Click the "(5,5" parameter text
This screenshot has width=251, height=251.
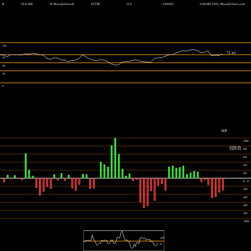click(129, 4)
